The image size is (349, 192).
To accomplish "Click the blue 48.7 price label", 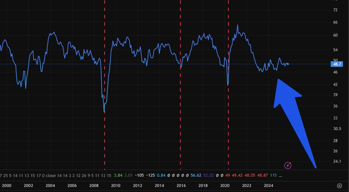I will (x=337, y=64).
